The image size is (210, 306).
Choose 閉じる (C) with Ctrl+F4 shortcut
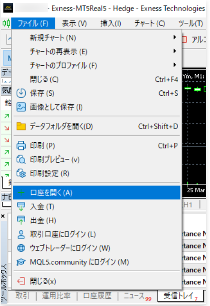tap(96, 79)
